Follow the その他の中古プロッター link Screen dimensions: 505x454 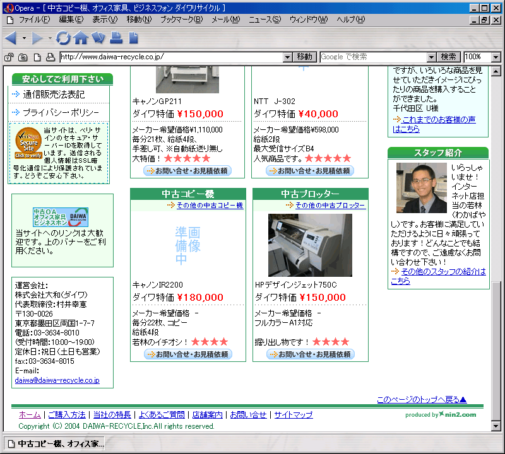[x=330, y=206]
